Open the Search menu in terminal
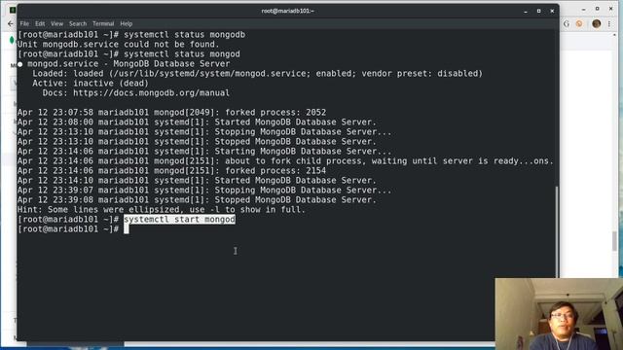 78,23
